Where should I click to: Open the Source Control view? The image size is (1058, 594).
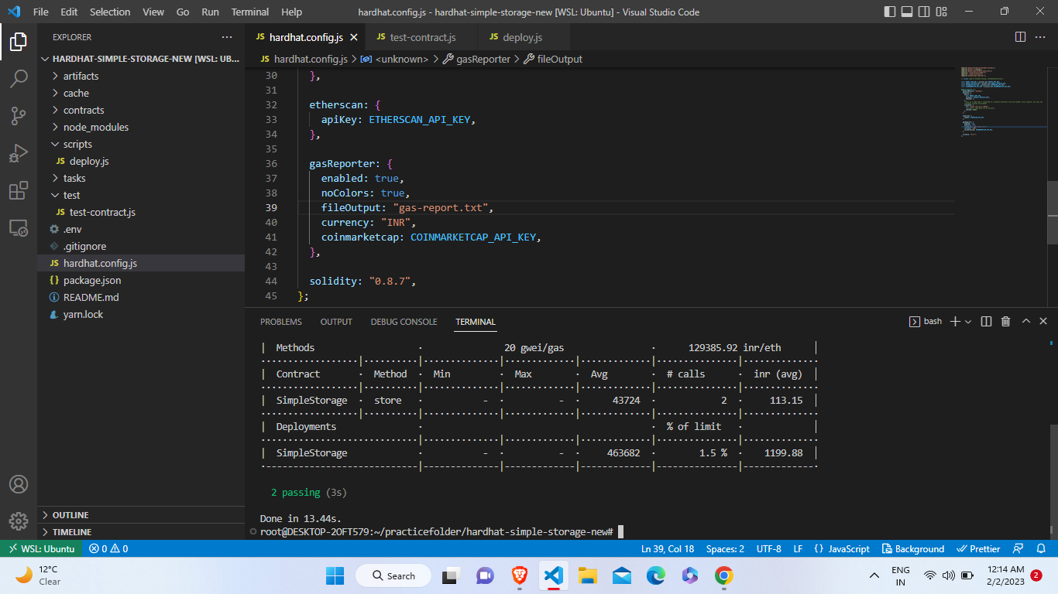19,116
